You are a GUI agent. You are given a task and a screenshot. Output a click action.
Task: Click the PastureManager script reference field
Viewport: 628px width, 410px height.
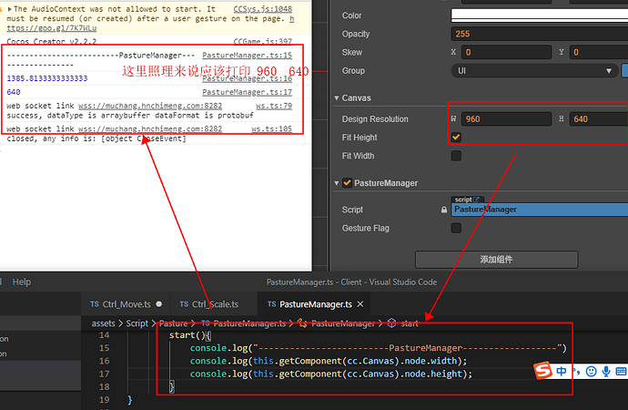pos(540,210)
